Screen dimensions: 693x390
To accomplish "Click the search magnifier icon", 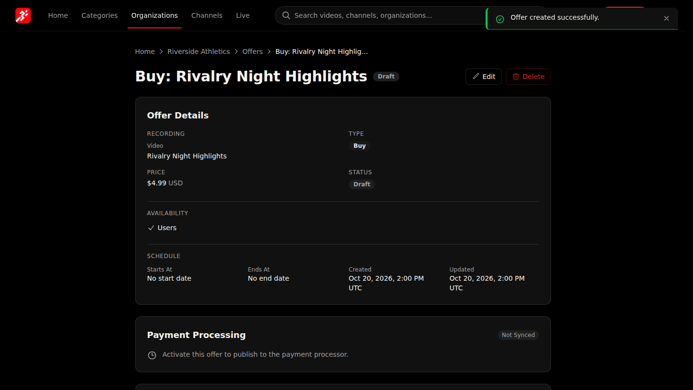I will tap(286, 15).
